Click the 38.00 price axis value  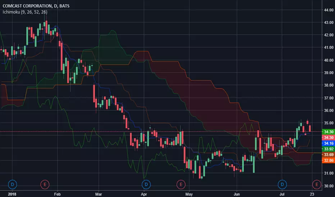tap(329, 85)
